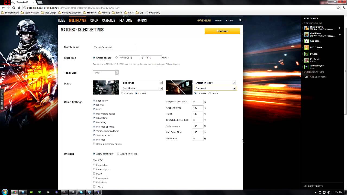Click the browser back arrow

click(3, 8)
